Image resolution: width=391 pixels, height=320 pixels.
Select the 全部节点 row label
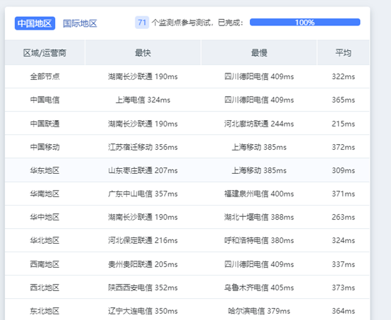[x=45, y=76]
